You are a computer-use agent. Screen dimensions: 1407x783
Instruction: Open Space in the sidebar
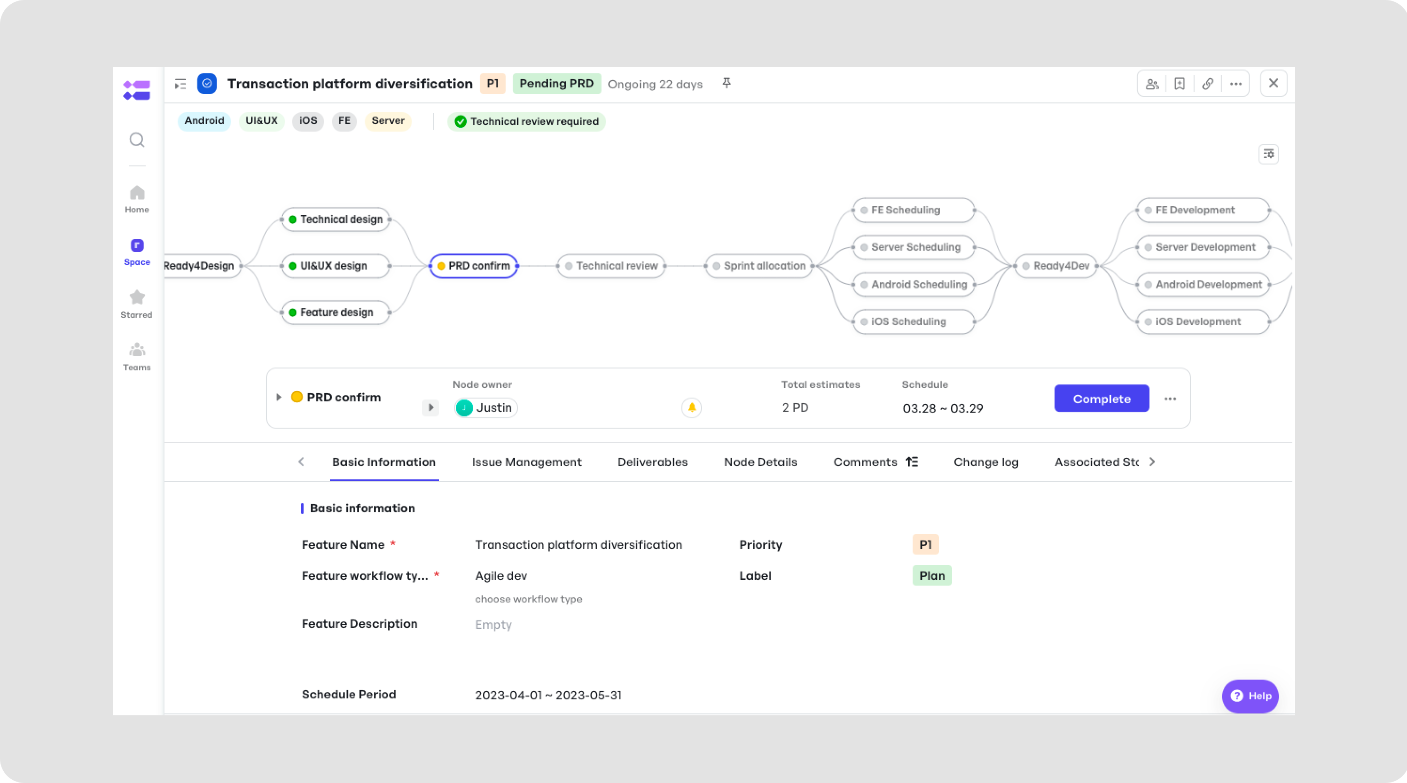click(x=137, y=252)
